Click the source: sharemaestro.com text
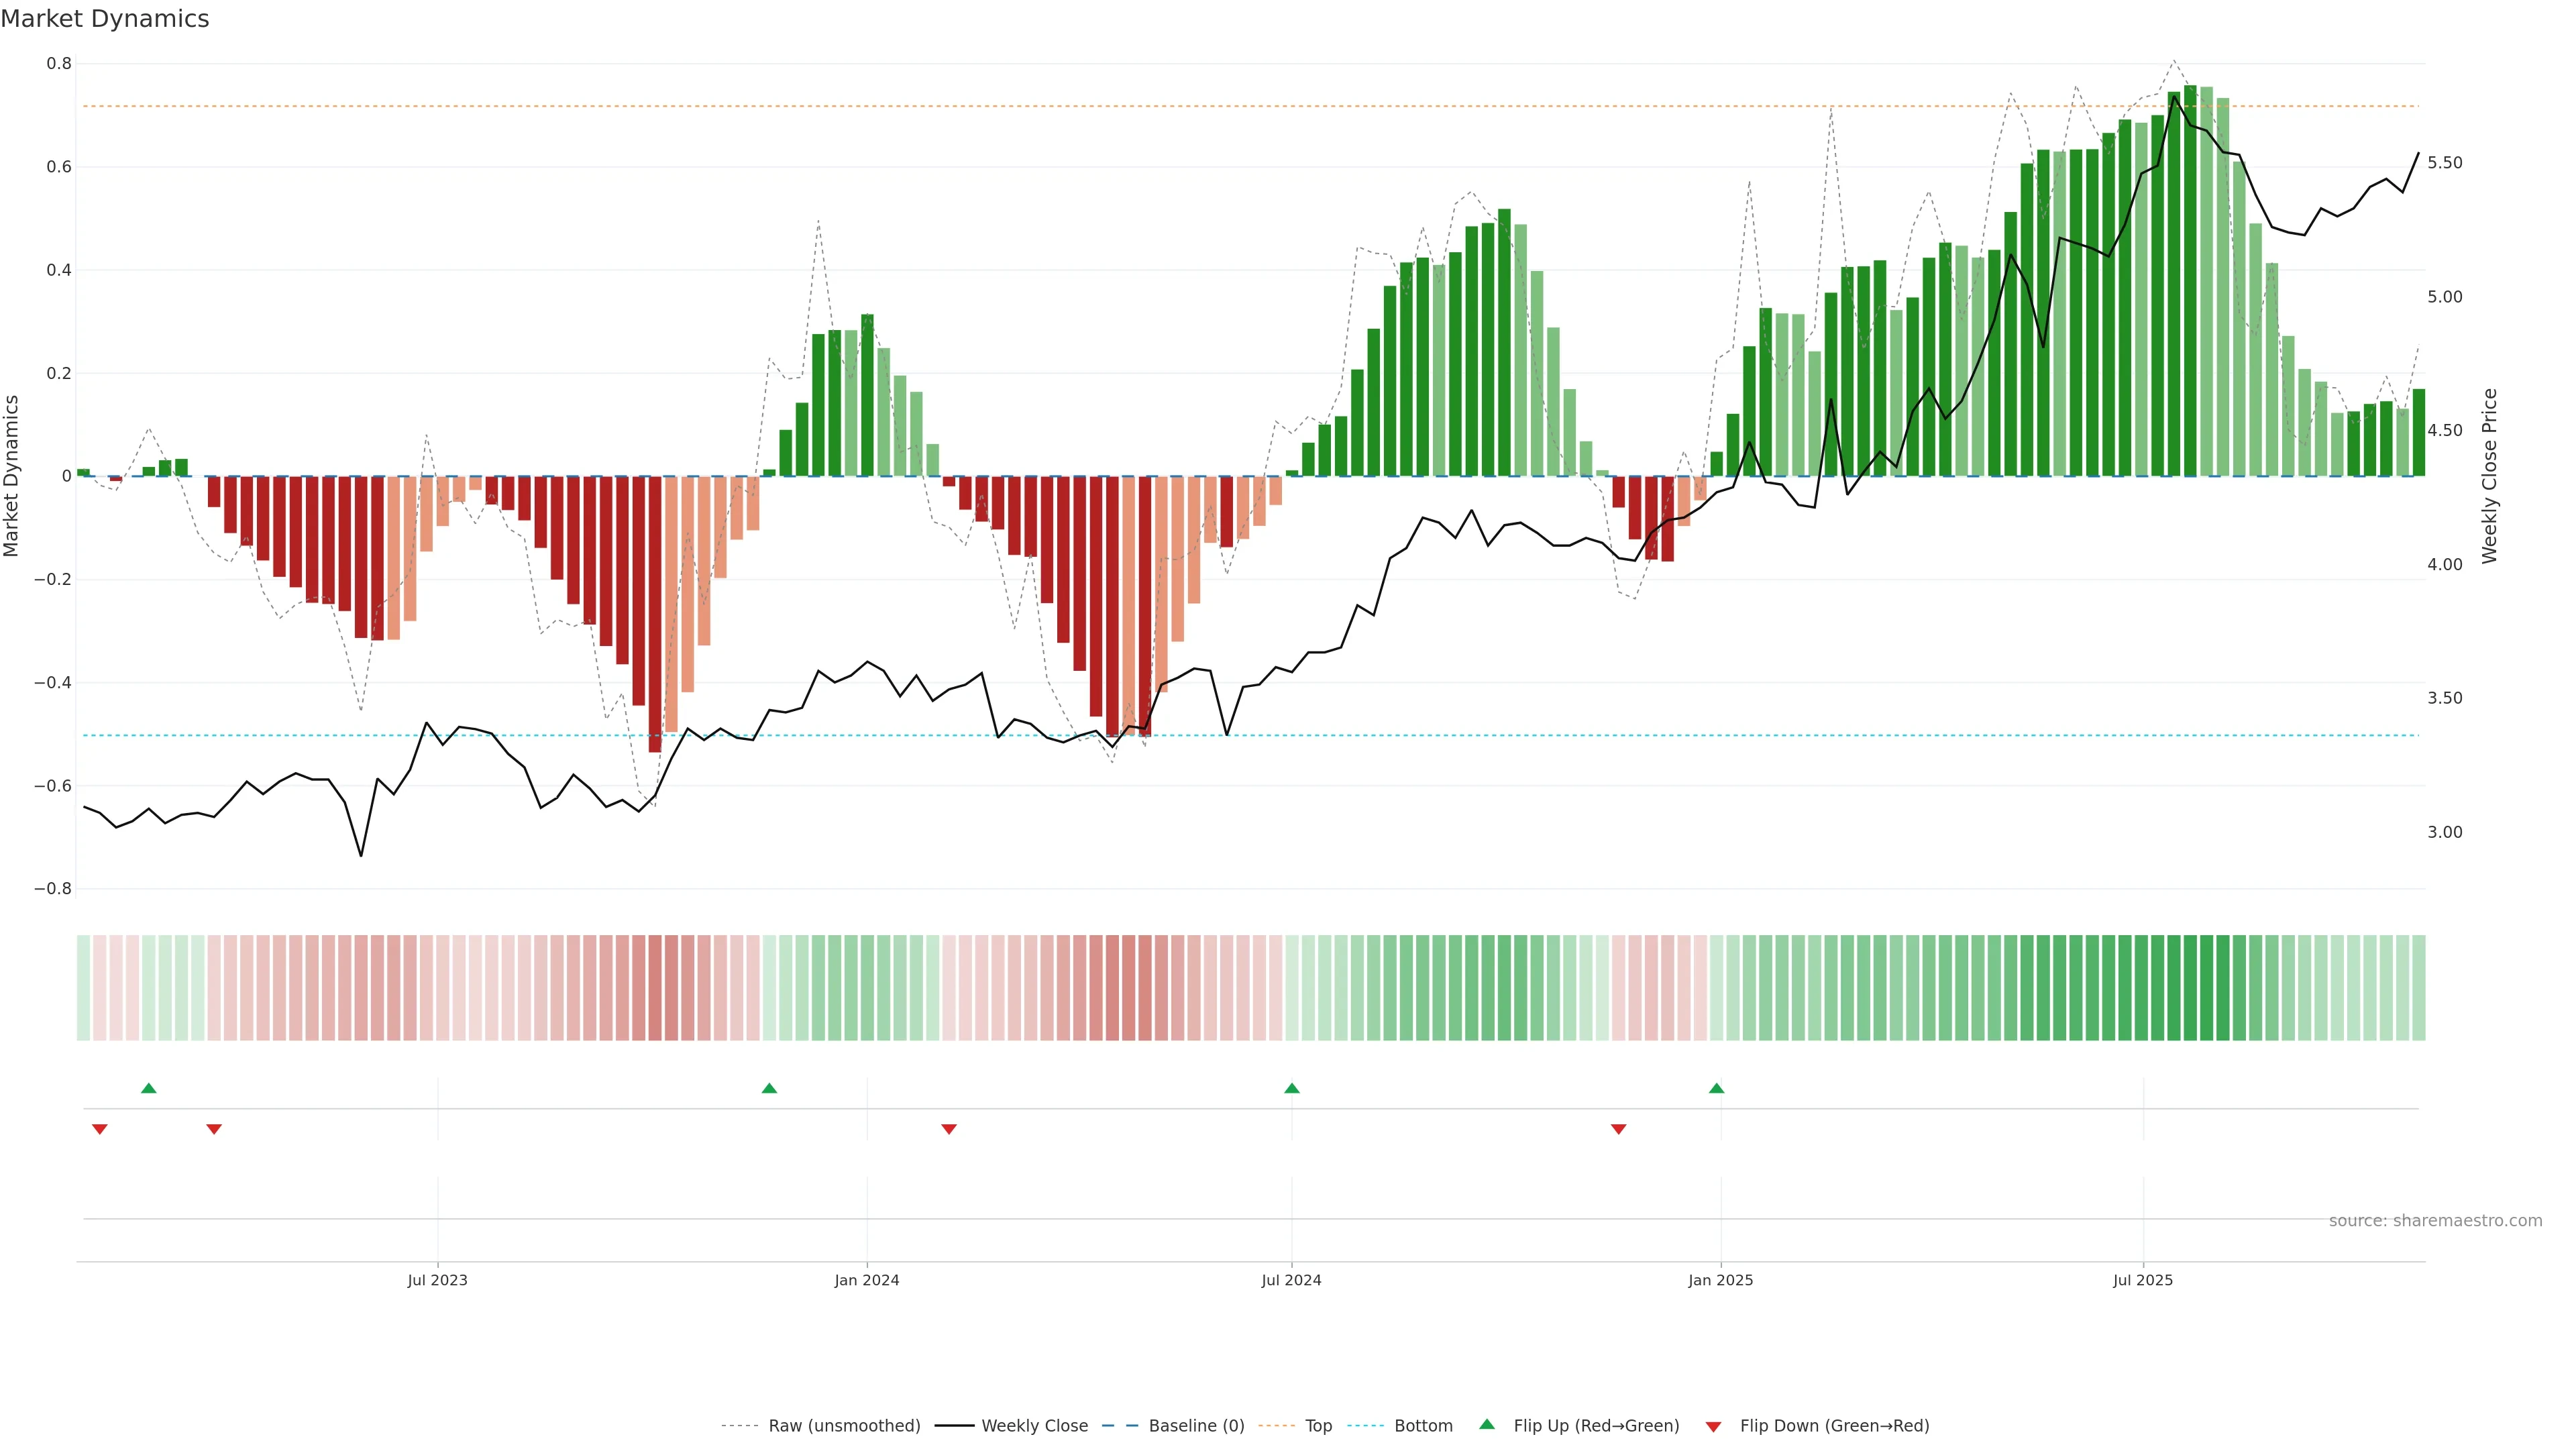This screenshot has width=2576, height=1449. coord(2435,1221)
